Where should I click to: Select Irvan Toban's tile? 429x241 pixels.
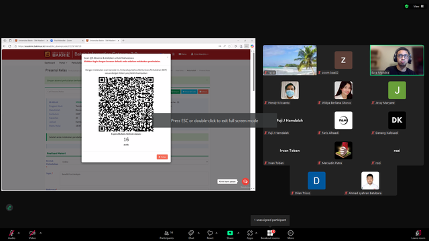coord(290,151)
